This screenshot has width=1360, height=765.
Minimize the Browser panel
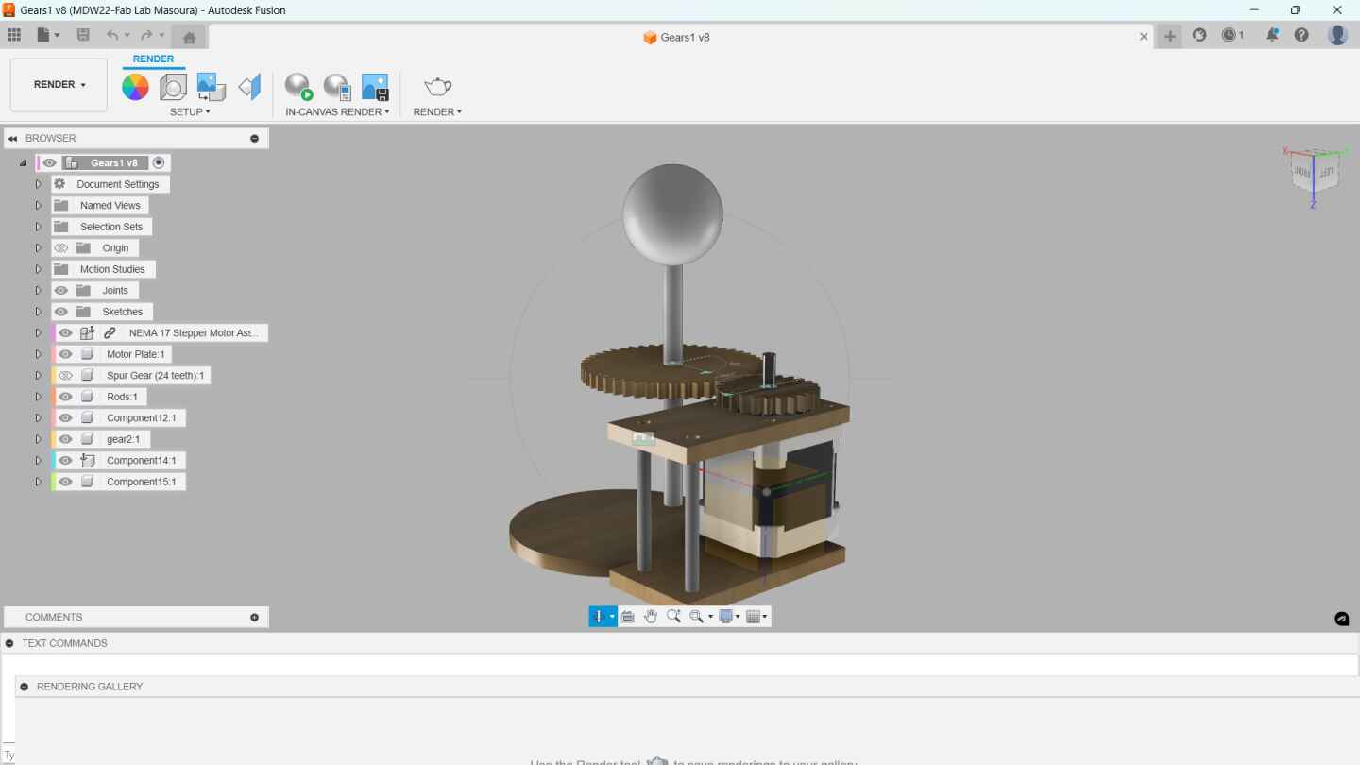pos(254,138)
